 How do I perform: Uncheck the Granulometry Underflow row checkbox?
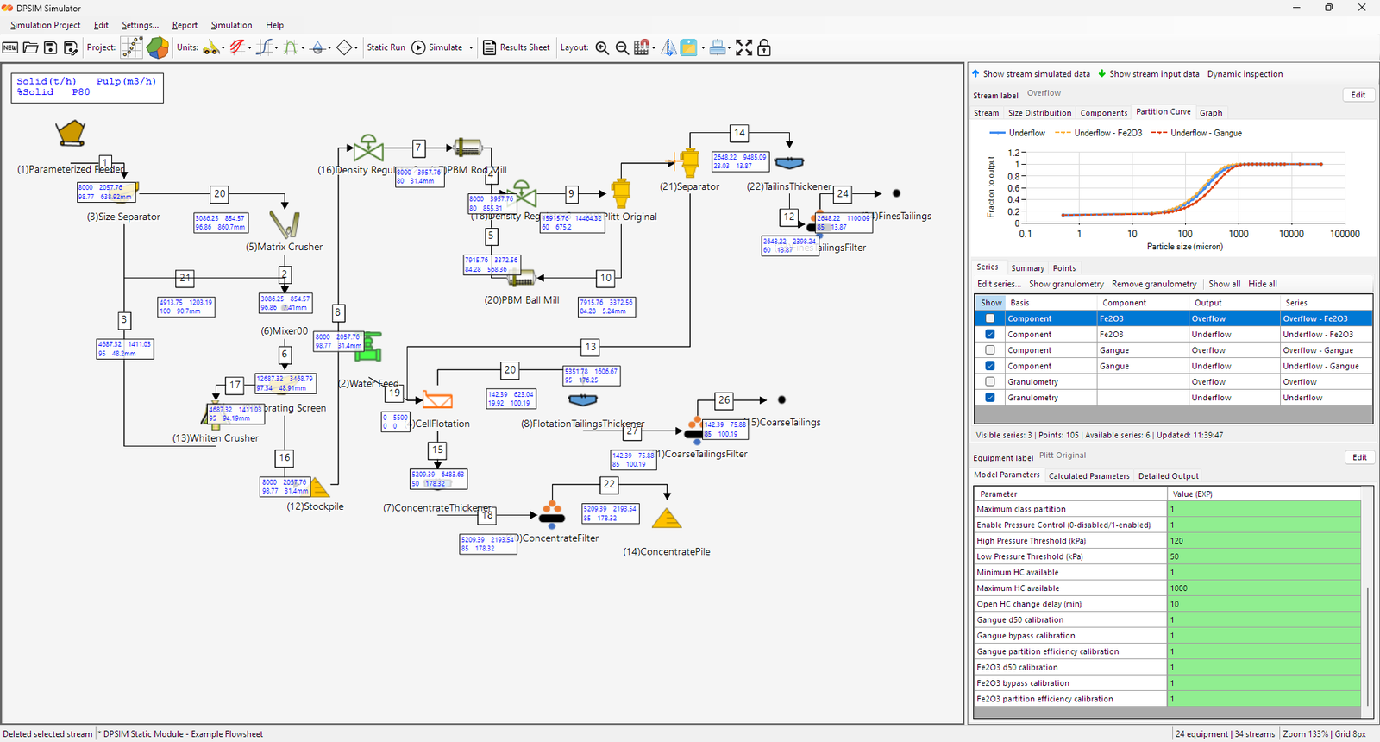click(990, 398)
